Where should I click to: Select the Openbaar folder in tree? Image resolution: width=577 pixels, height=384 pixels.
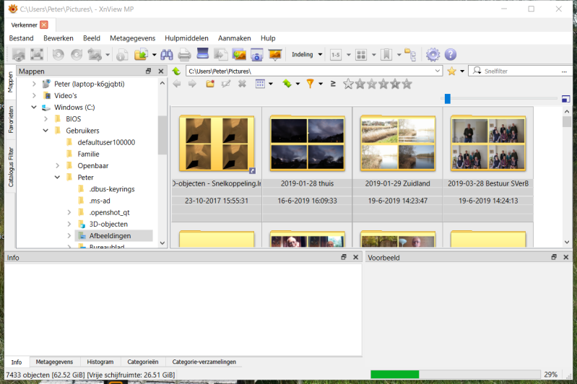[92, 165]
